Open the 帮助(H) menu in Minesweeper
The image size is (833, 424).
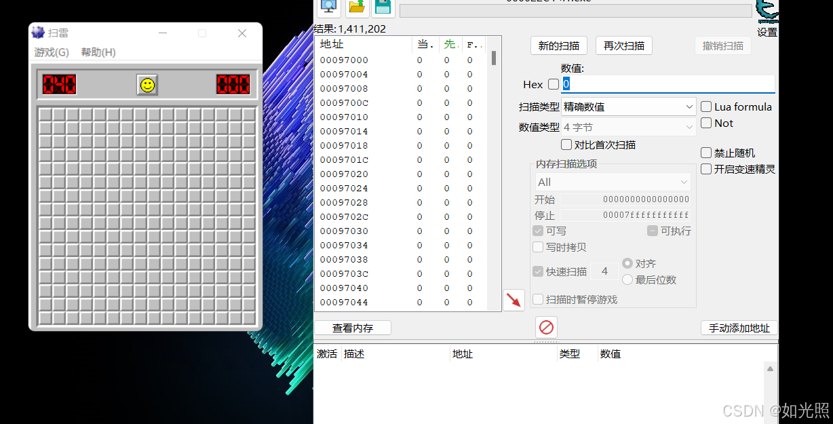pyautogui.click(x=98, y=52)
